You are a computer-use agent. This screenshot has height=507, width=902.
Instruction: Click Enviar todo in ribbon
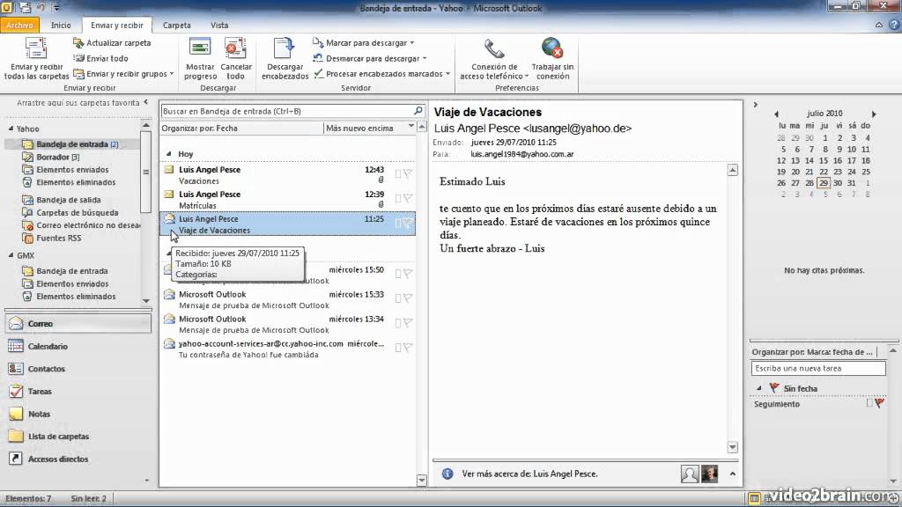[x=100, y=58]
